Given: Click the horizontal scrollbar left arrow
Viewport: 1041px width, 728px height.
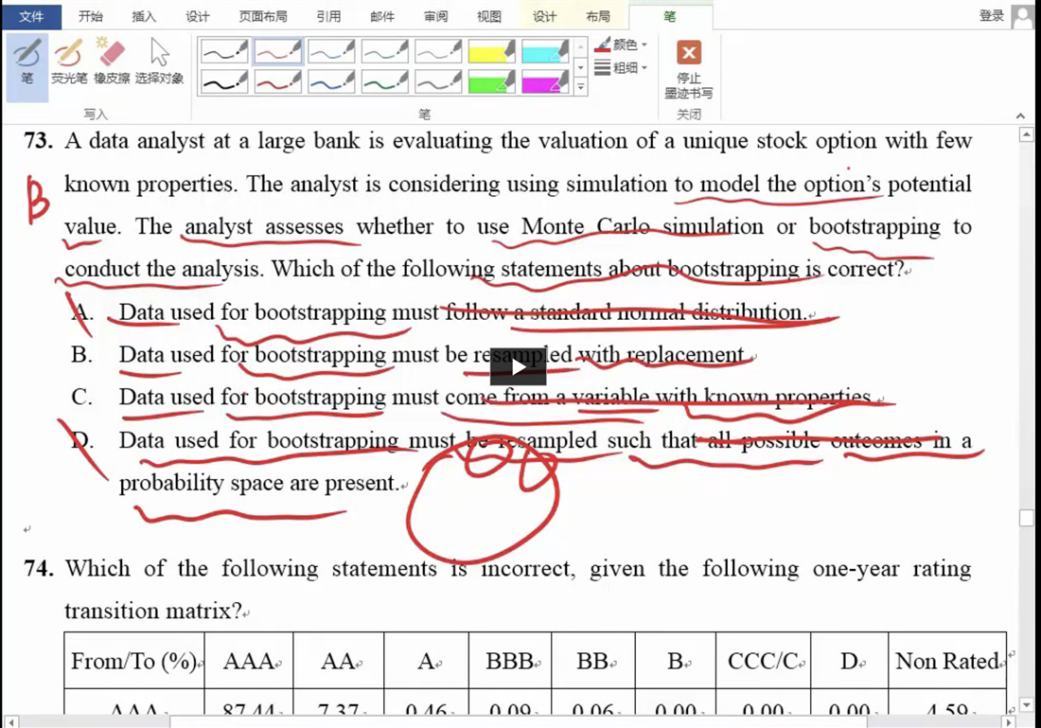Looking at the screenshot, I should tap(10, 721).
